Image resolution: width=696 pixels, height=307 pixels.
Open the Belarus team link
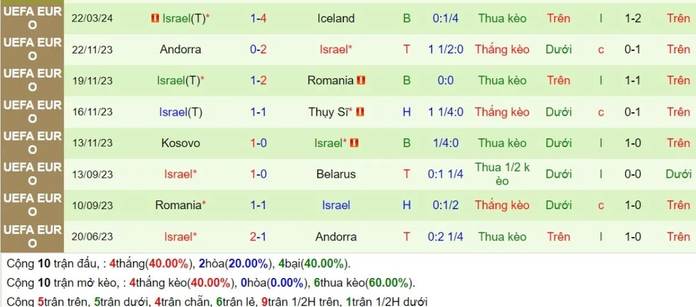click(336, 174)
